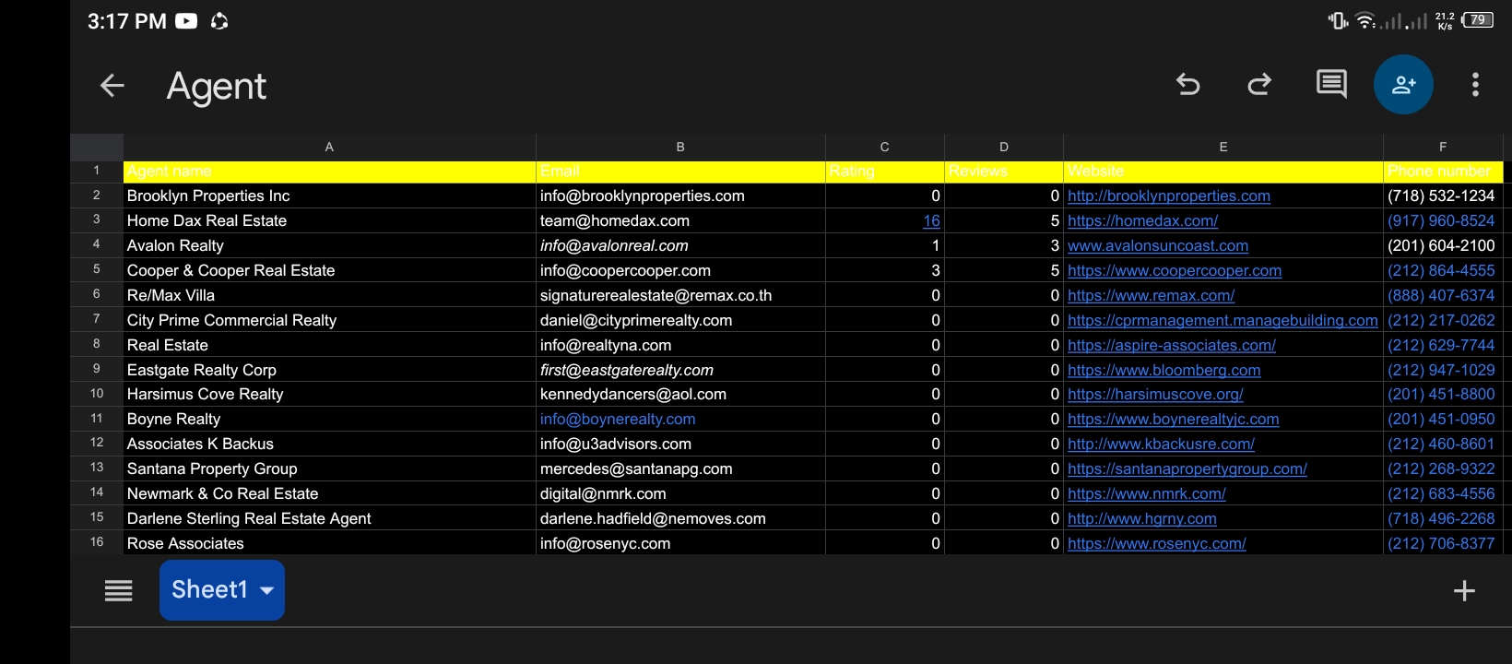Screen dimensions: 1512x664
Task: Add a new sheet with plus icon
Action: coord(1464,590)
